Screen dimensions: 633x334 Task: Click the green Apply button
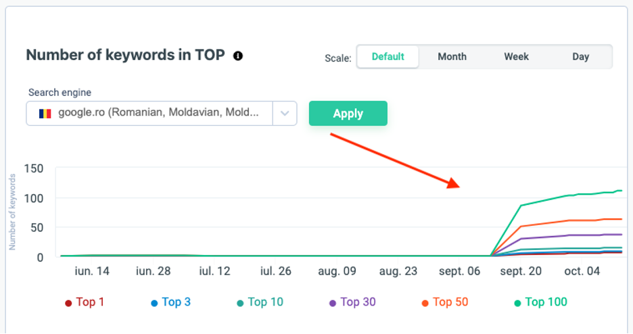[x=348, y=114]
